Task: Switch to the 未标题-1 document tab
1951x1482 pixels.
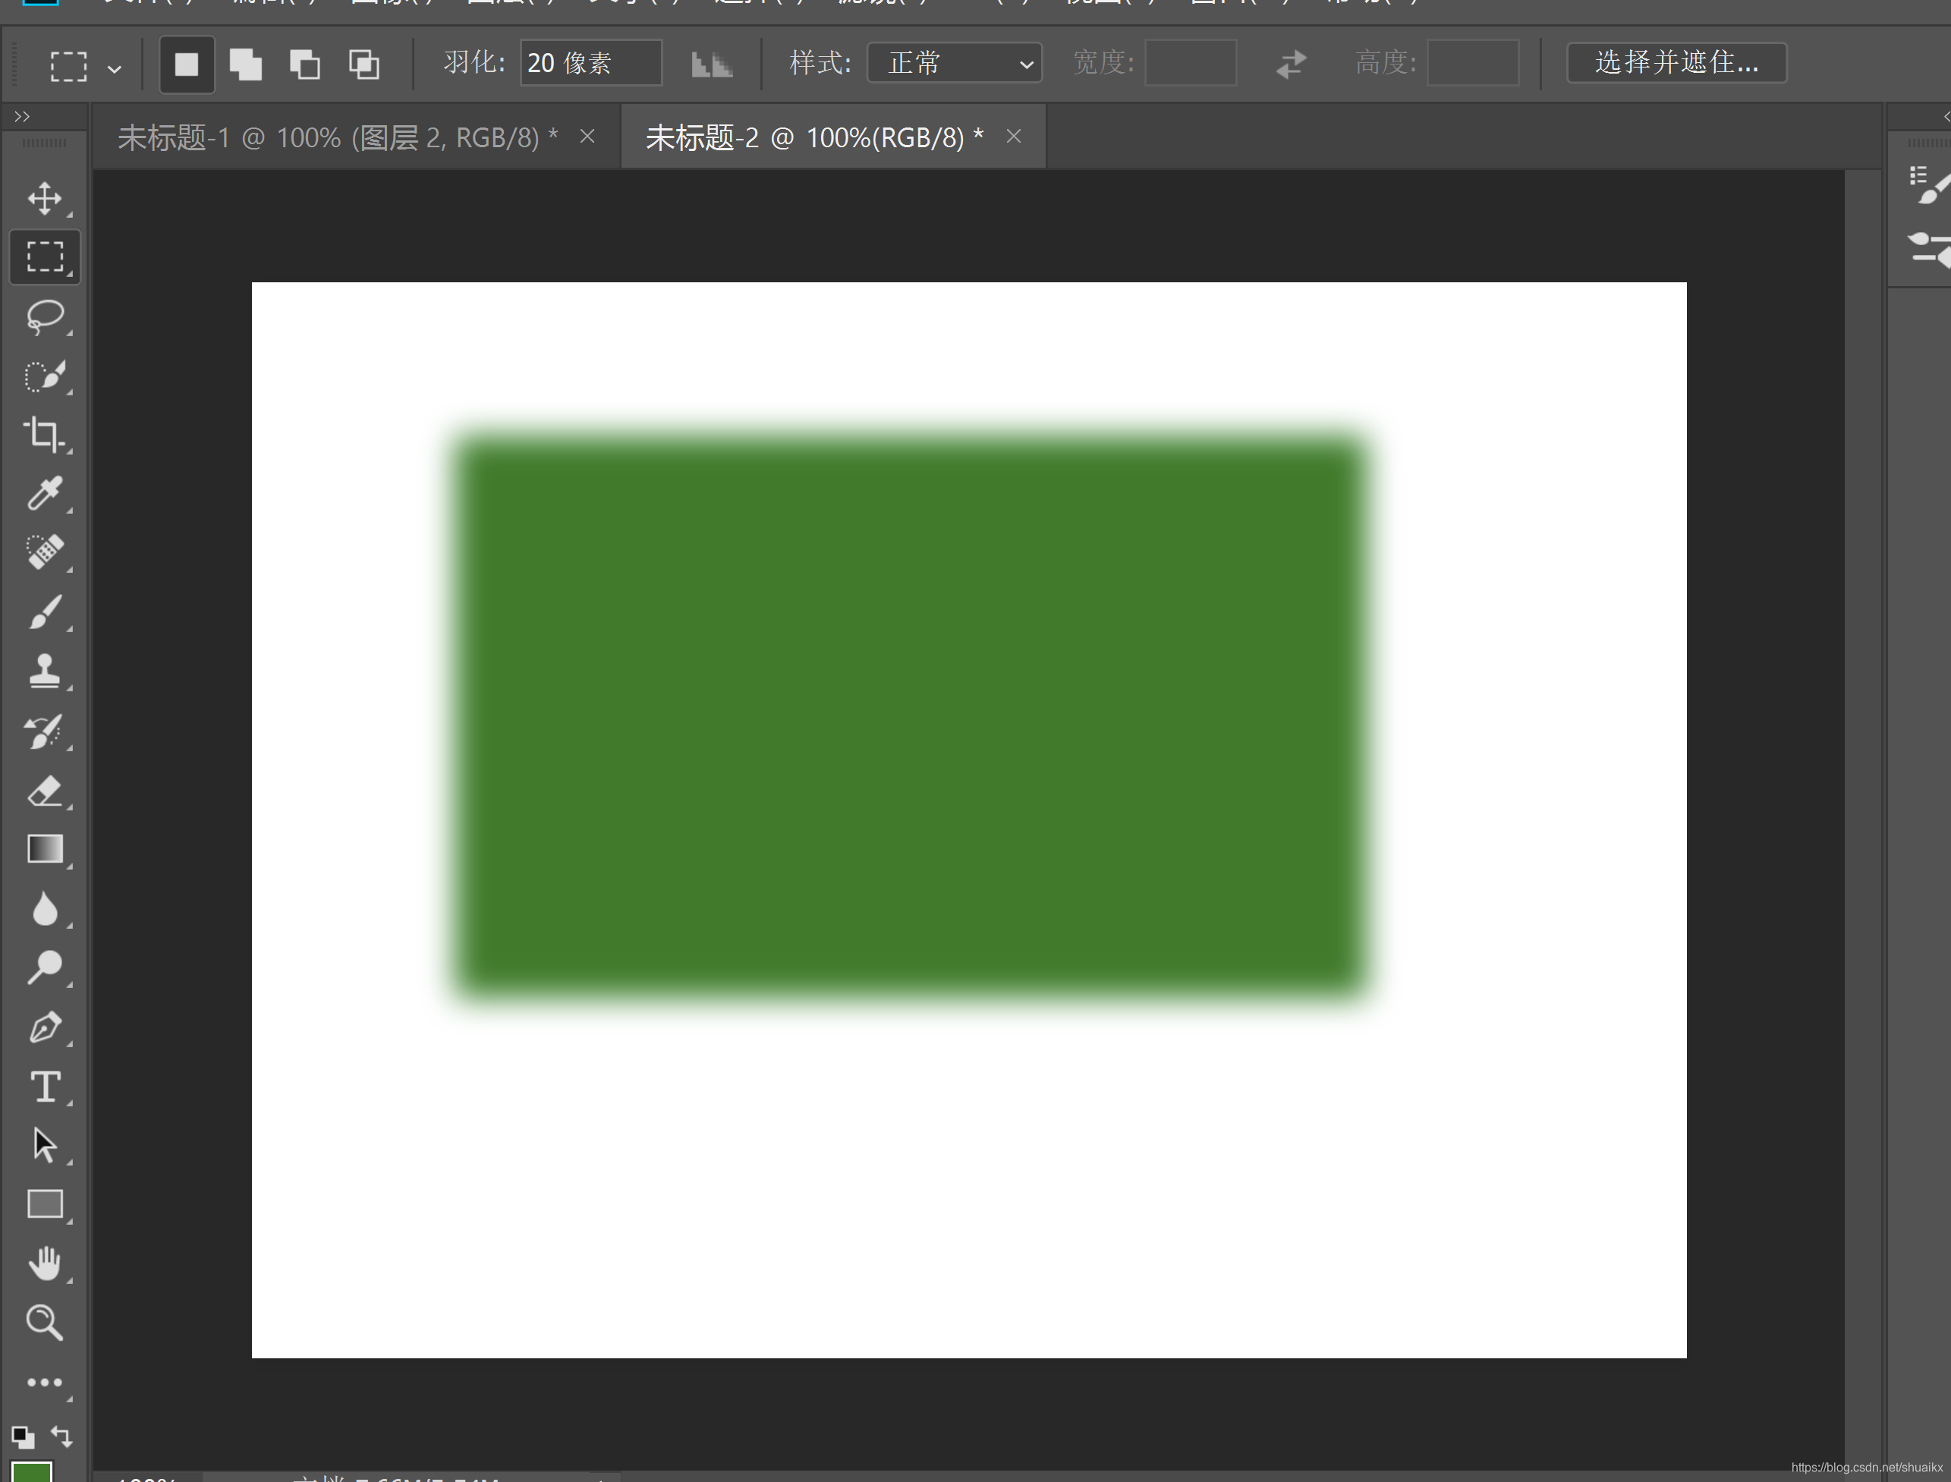Action: (x=337, y=137)
